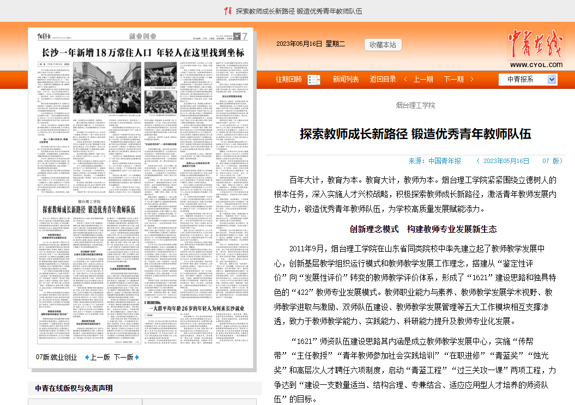This screenshot has height=405, width=575.
Task: Click the dropdown arrow of 中青报系 selector
Action: (552, 80)
